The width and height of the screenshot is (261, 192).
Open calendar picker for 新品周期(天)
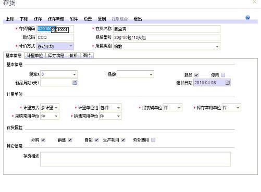(x=74, y=83)
